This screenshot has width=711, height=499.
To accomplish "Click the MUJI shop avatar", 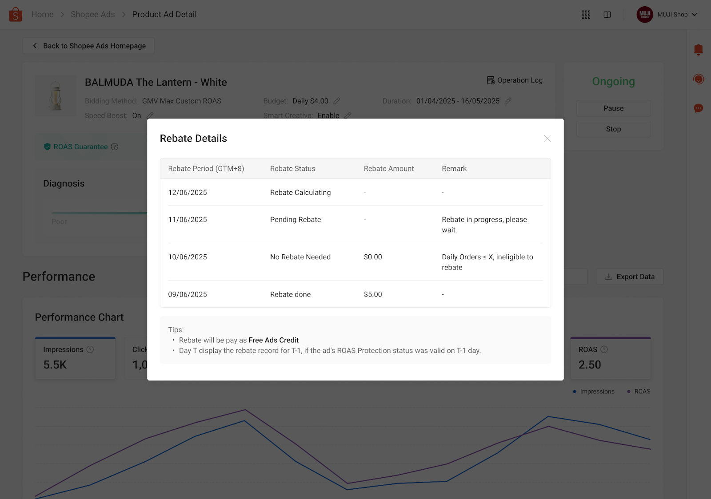I will (x=645, y=14).
